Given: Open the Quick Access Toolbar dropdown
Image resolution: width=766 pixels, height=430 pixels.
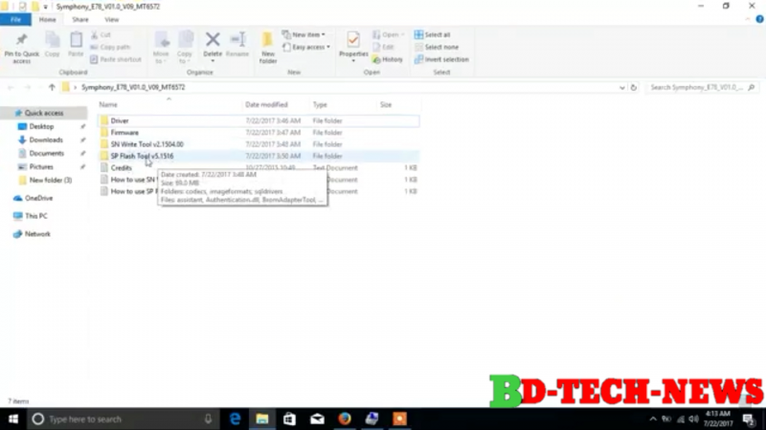Looking at the screenshot, I should click(x=45, y=7).
